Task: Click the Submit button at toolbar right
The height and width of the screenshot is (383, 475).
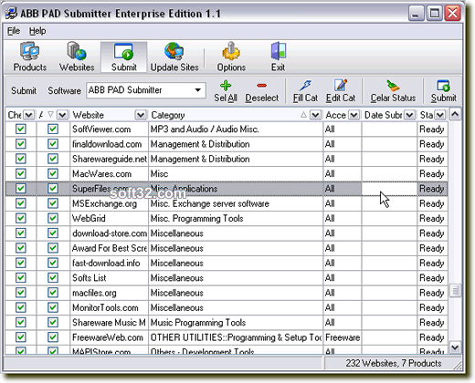Action: click(x=443, y=91)
